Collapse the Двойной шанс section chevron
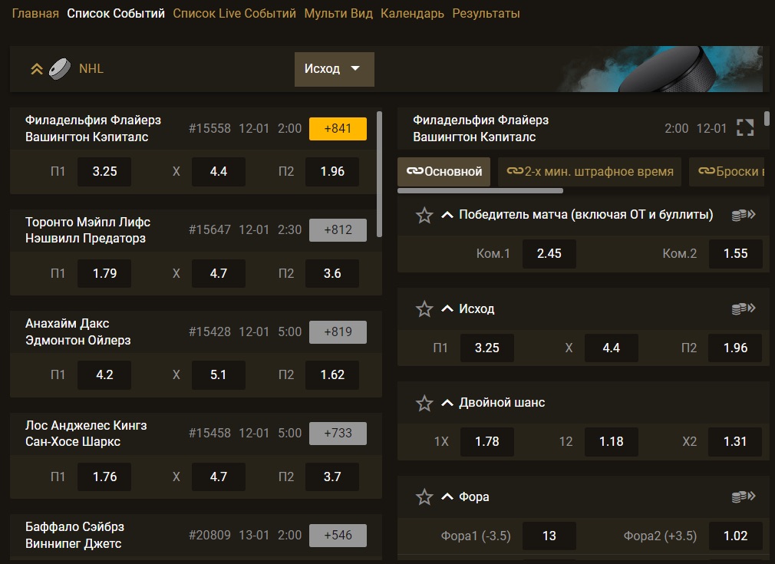 [447, 402]
